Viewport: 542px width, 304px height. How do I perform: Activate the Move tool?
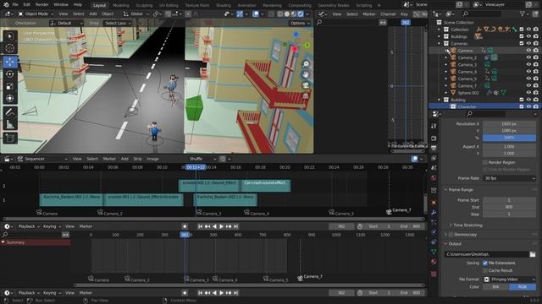[9, 62]
